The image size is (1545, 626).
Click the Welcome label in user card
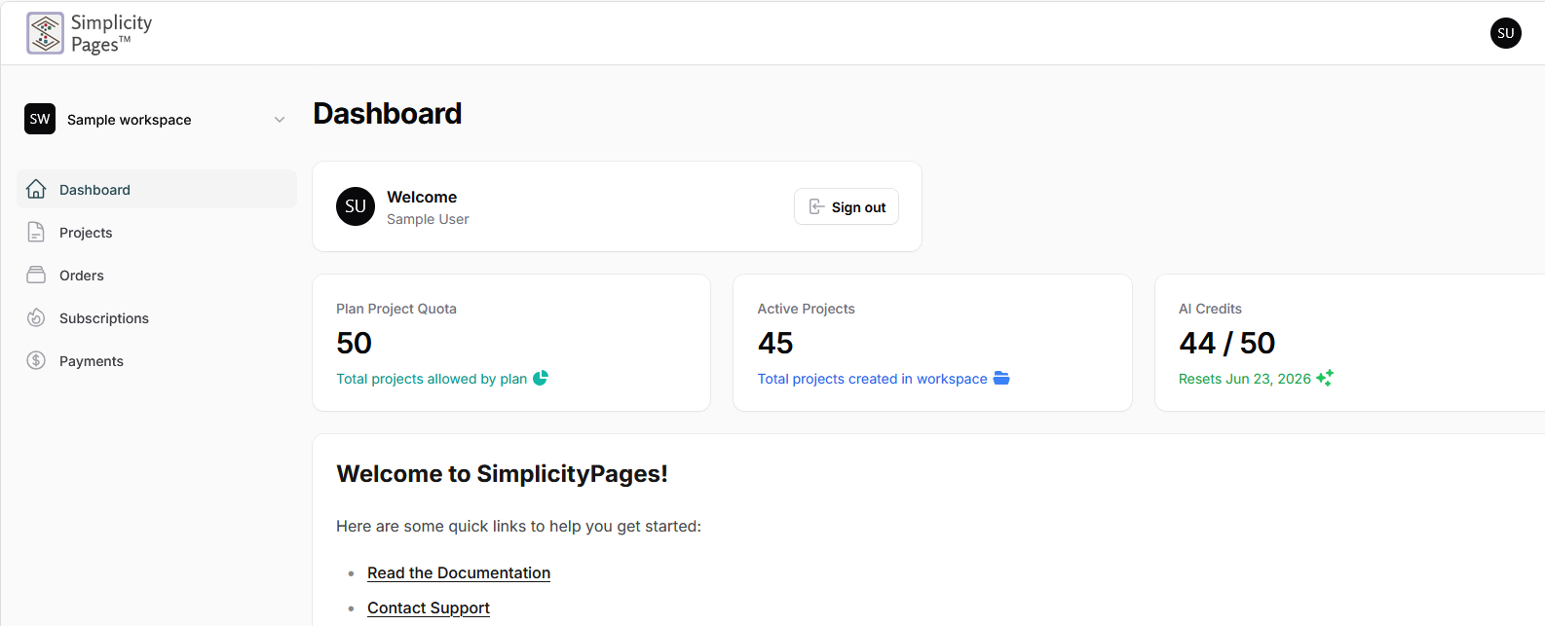coord(422,197)
